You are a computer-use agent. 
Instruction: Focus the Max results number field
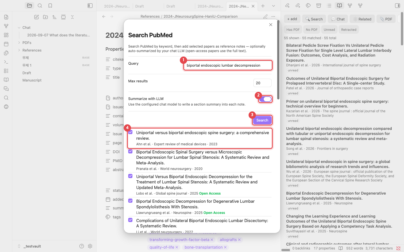click(262, 83)
